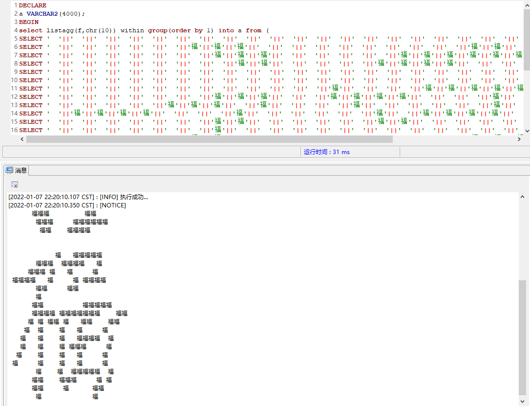Viewport: 530px width, 406px height.
Task: Click the [NOTICE] message line
Action: click(67, 205)
